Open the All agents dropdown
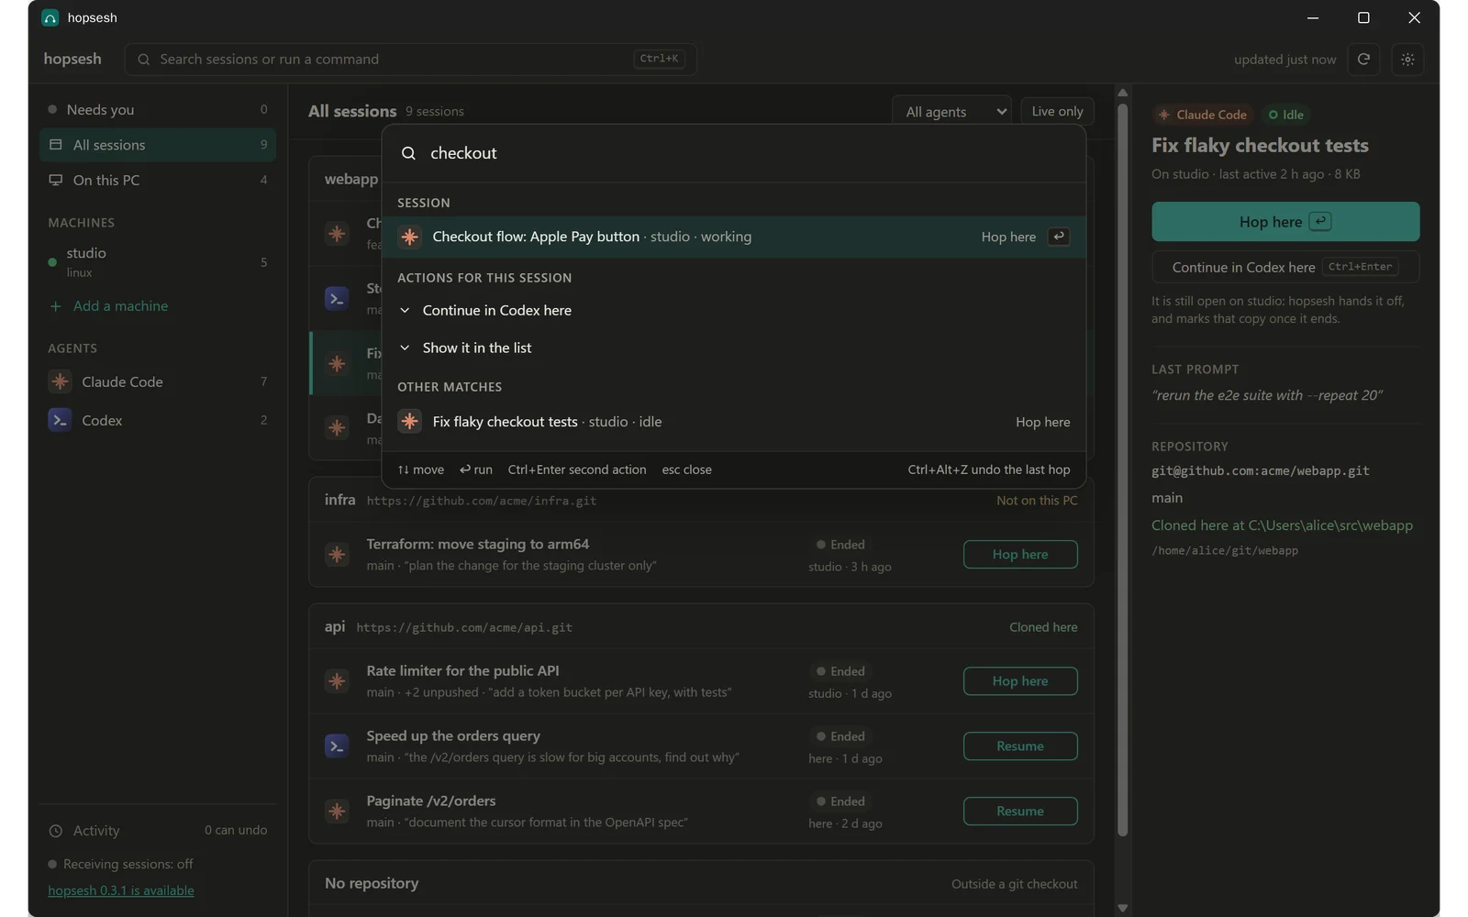This screenshot has width=1468, height=917. click(951, 111)
